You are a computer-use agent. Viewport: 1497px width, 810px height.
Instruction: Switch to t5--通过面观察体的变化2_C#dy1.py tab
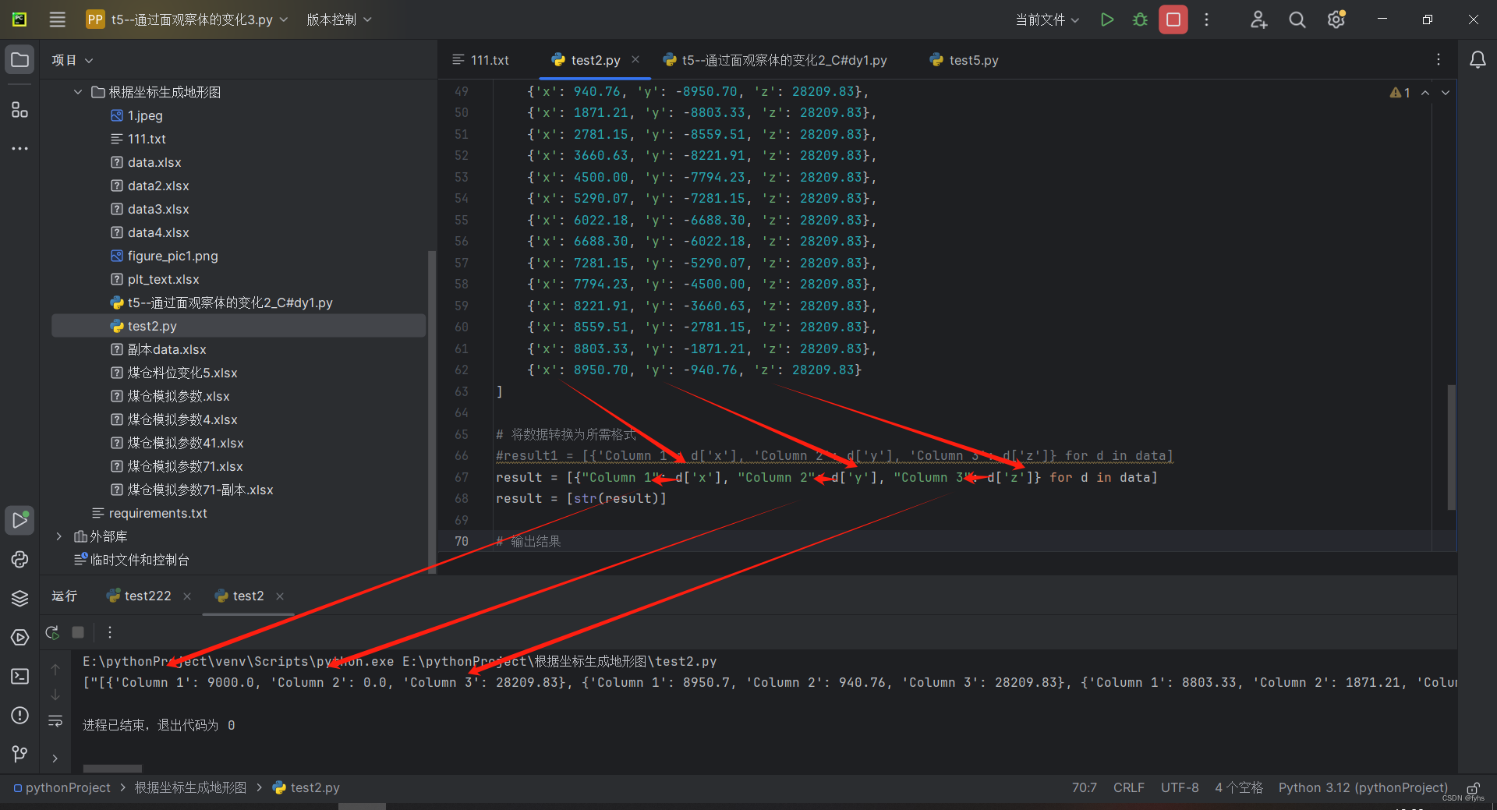click(776, 60)
